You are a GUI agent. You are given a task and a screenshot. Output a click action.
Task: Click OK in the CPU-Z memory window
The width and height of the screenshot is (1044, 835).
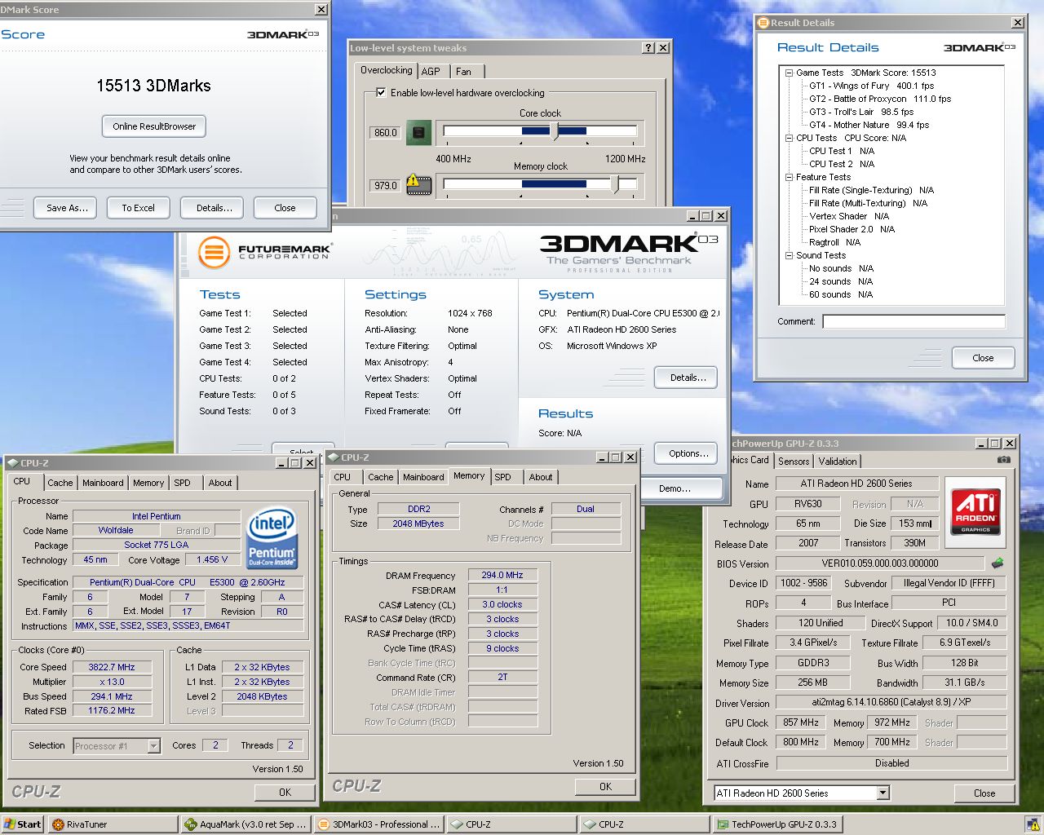[x=605, y=787]
